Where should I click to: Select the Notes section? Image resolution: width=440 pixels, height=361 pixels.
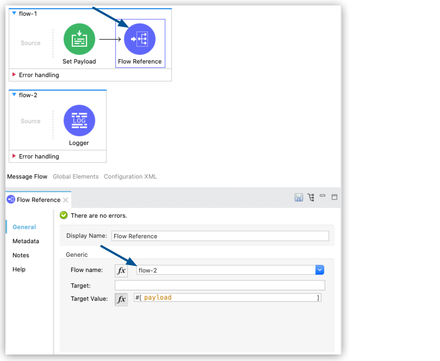(21, 255)
